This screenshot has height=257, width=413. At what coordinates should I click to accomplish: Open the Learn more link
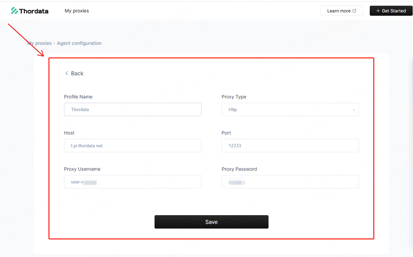click(341, 11)
